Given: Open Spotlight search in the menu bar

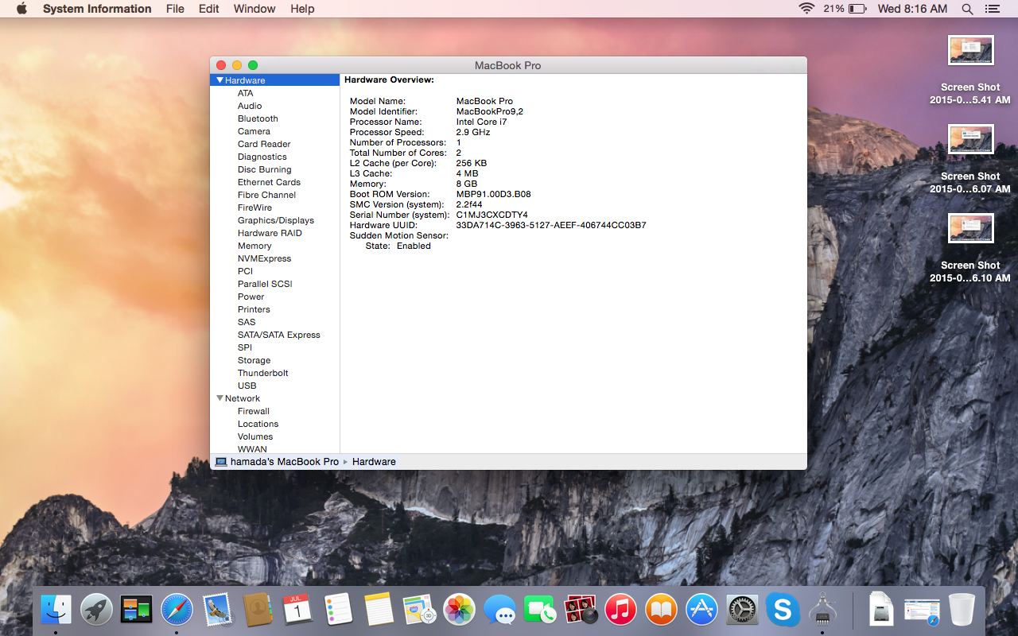Looking at the screenshot, I should [x=967, y=9].
